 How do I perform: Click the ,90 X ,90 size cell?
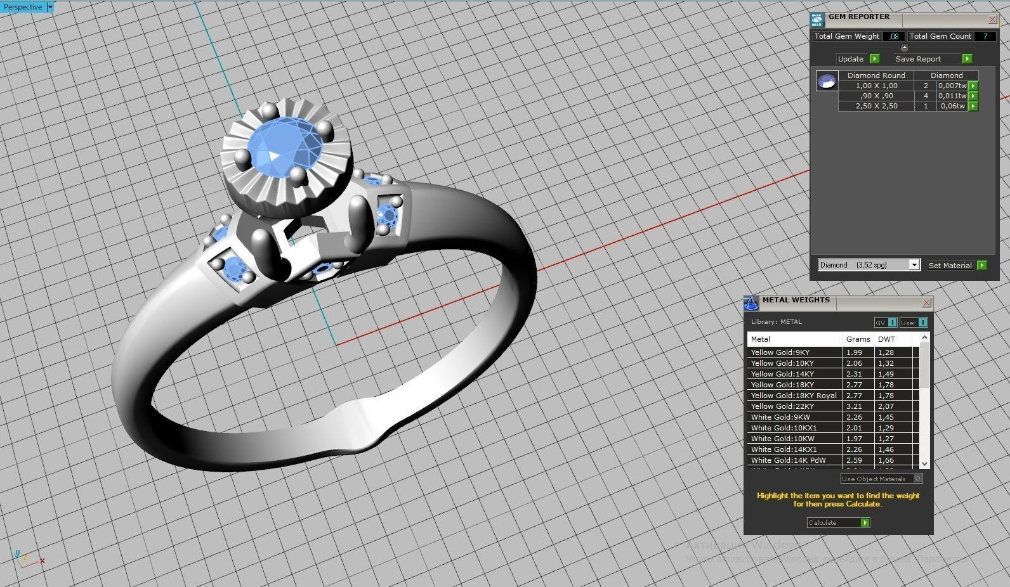pos(876,96)
